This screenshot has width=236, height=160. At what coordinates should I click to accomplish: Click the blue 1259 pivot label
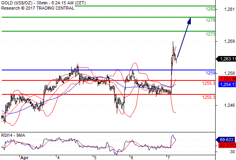tap(210, 73)
